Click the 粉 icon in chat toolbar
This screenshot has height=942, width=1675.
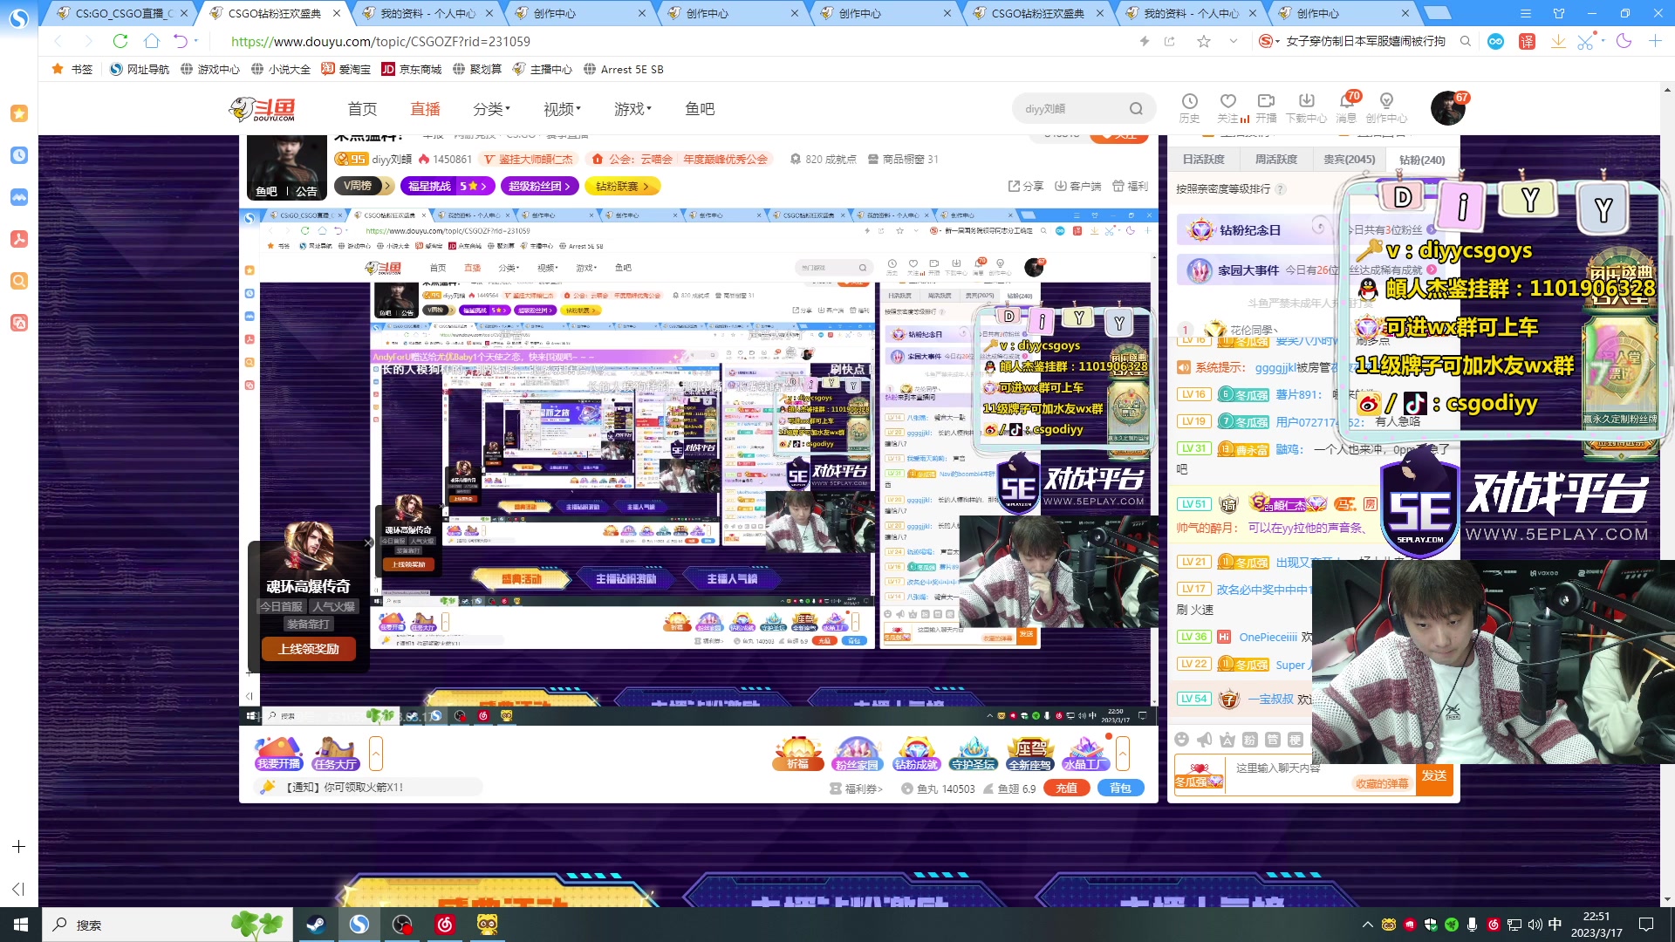point(1250,740)
